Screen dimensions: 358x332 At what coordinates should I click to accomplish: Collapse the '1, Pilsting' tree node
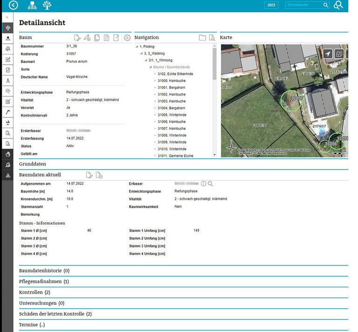[137, 47]
